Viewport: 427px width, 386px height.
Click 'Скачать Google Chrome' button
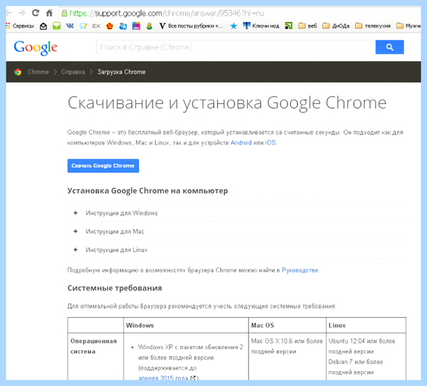[x=103, y=166]
